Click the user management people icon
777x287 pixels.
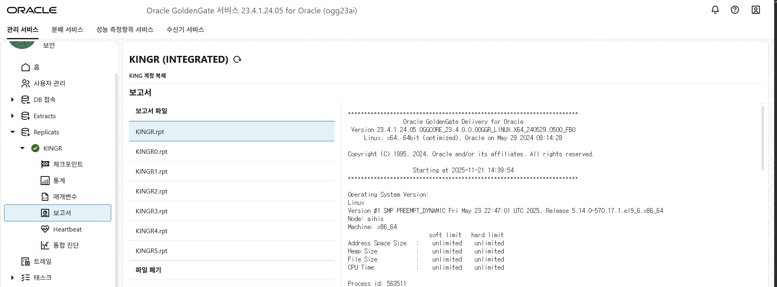click(x=26, y=83)
